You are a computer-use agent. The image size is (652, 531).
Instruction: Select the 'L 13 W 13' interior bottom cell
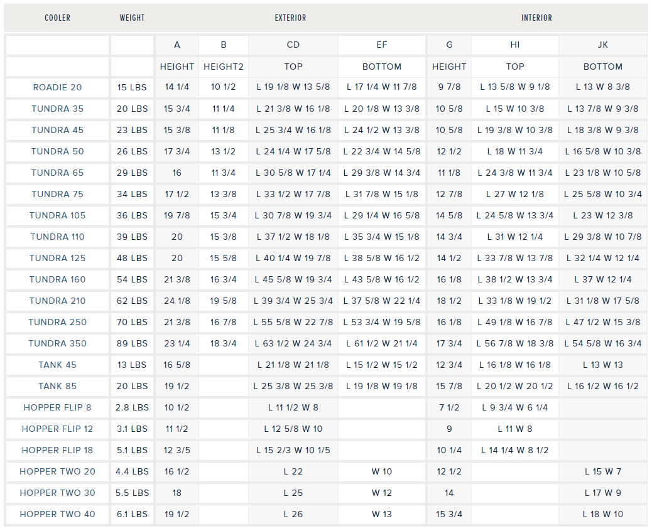tap(603, 365)
